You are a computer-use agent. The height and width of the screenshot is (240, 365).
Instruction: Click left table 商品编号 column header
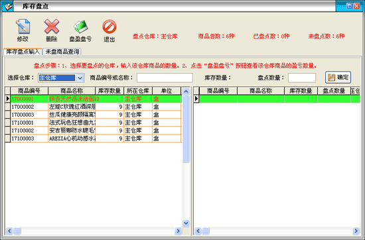click(x=29, y=91)
